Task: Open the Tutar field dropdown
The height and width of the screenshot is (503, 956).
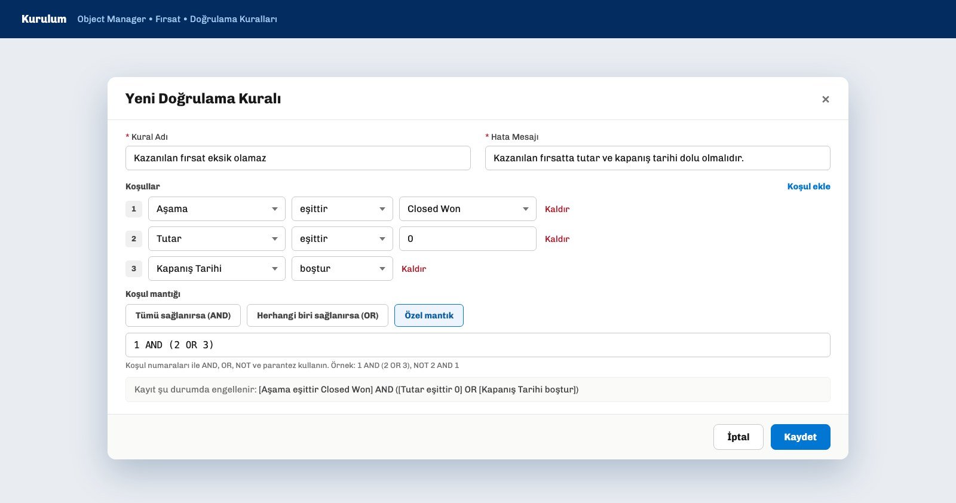Action: click(x=217, y=239)
